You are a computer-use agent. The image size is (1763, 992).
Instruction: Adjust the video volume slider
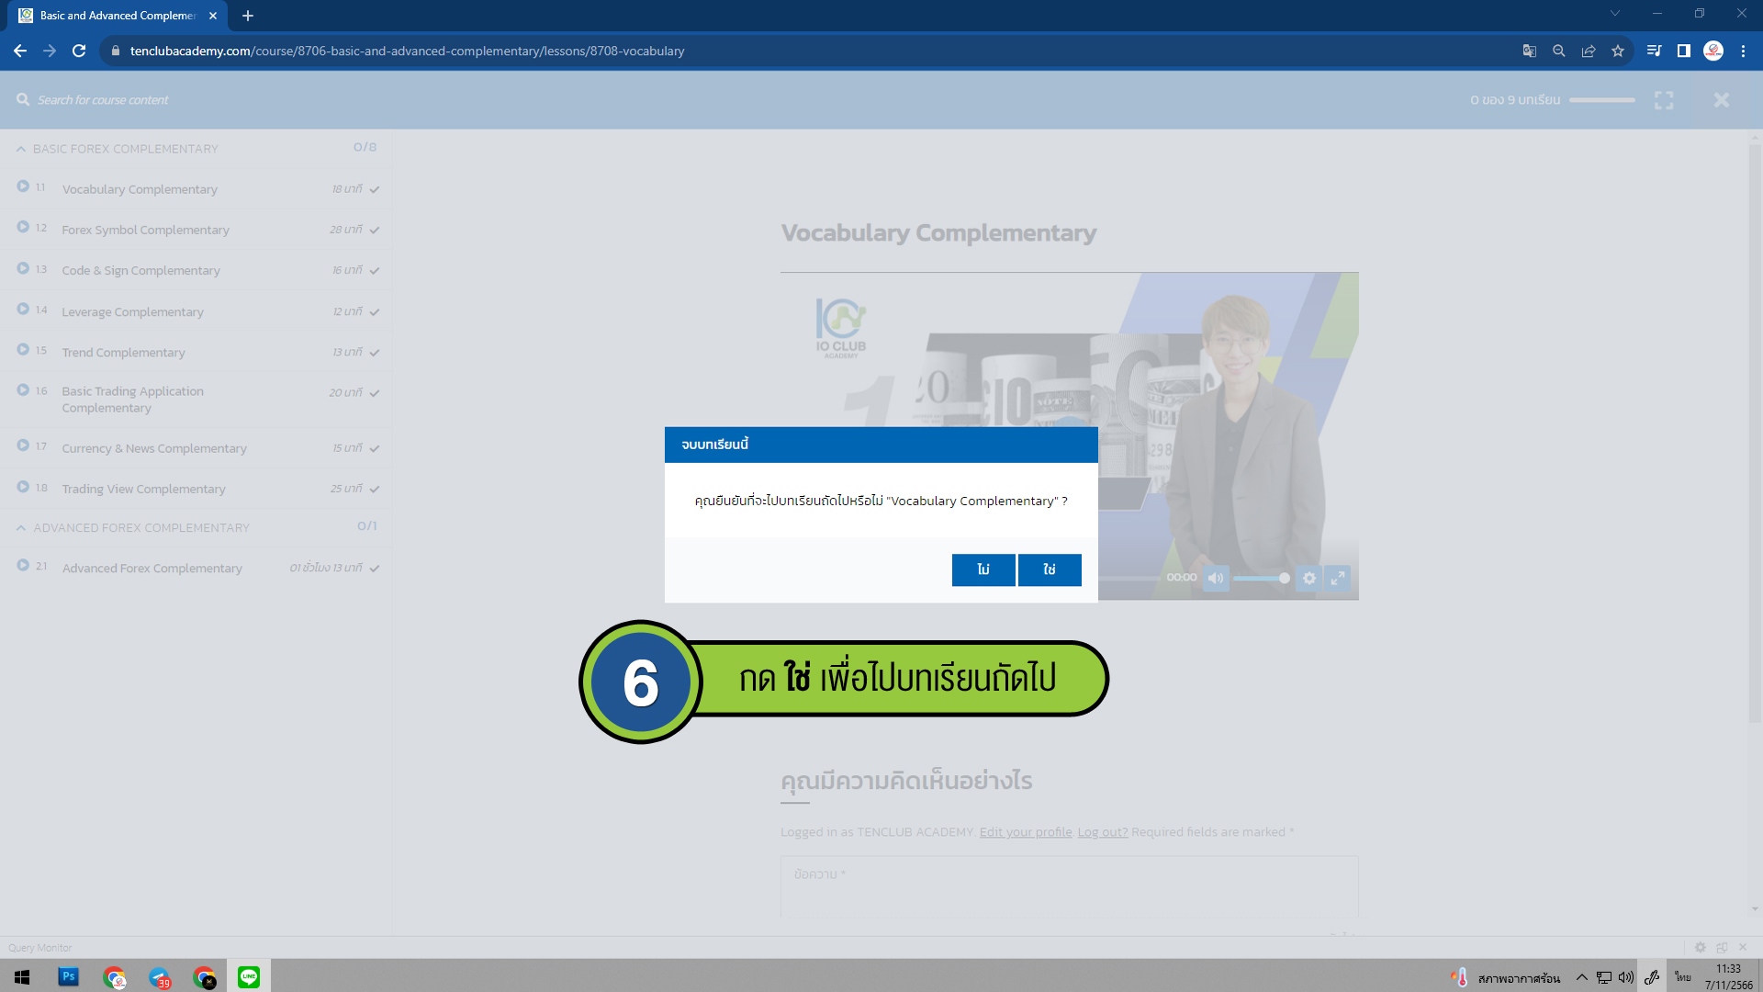[x=1261, y=578]
